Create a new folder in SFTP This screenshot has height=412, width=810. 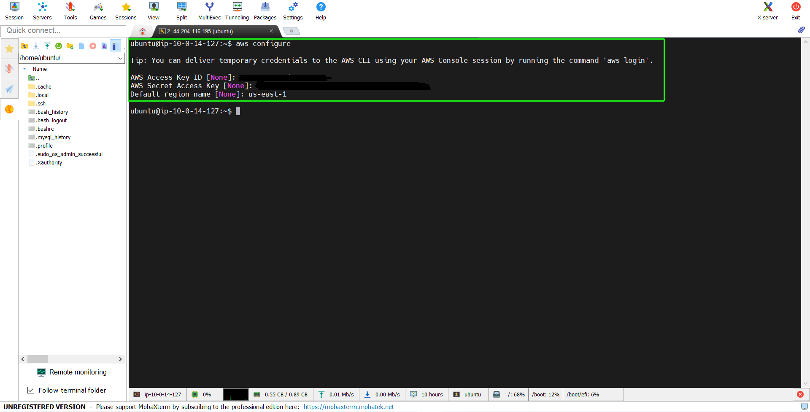pos(70,46)
